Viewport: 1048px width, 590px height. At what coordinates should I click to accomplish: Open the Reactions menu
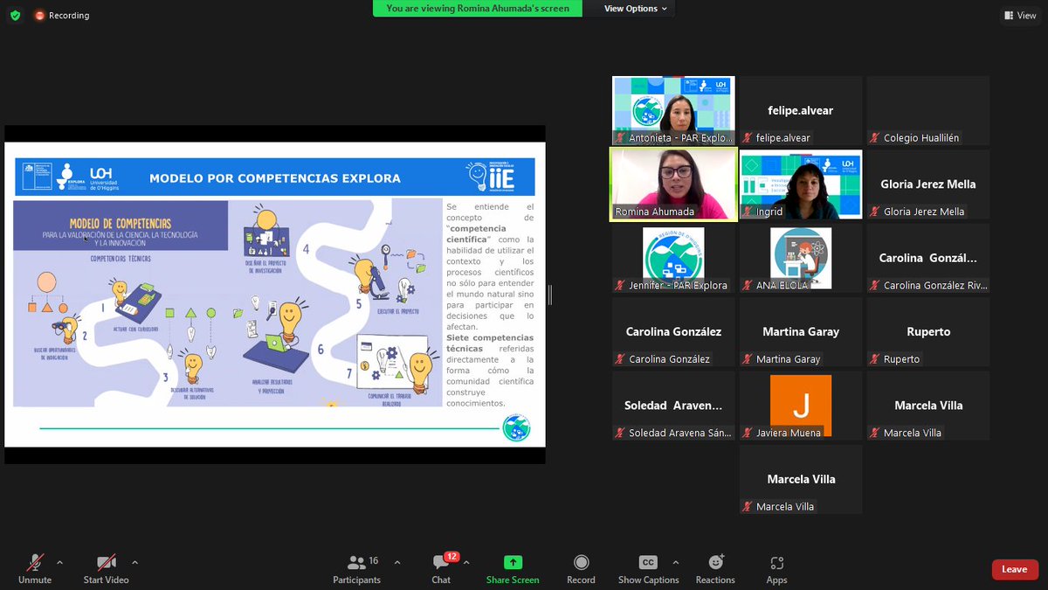[x=715, y=569]
